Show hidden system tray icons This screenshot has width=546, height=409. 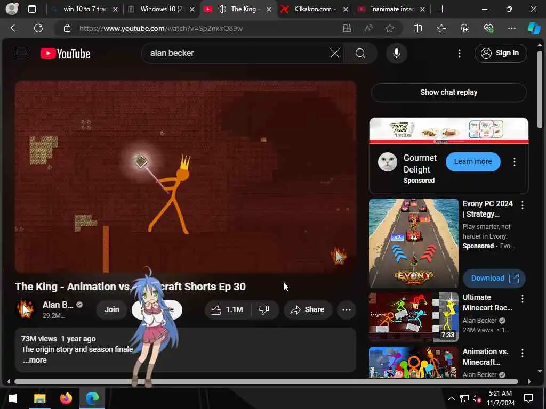[451, 398]
